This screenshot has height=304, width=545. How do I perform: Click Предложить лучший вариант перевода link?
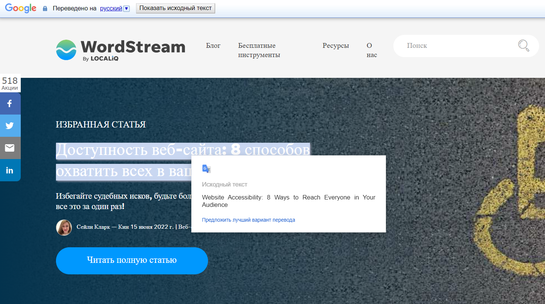tap(248, 220)
